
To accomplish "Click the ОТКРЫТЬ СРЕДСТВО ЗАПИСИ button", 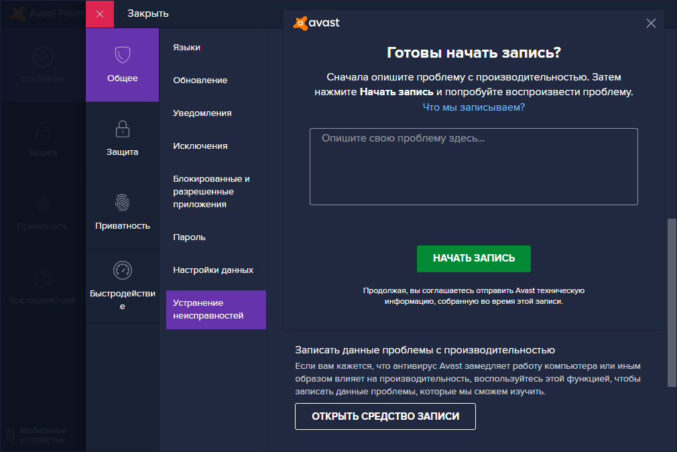I will point(385,416).
